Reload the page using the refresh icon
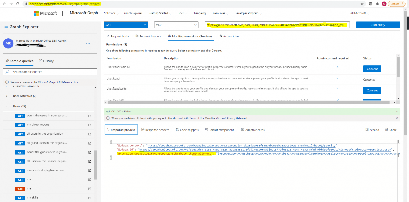 pyautogui.click(x=18, y=4)
